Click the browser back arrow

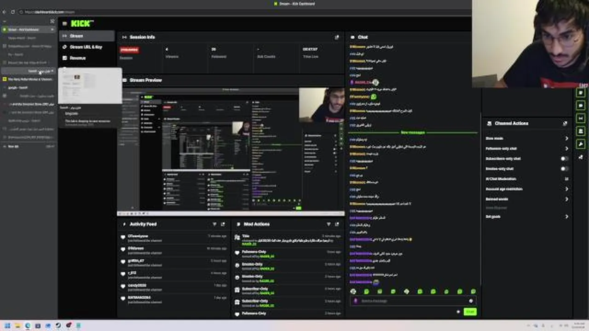[4, 12]
